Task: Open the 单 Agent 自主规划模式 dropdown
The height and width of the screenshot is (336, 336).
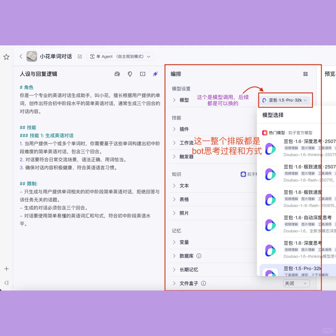Action: point(120,56)
